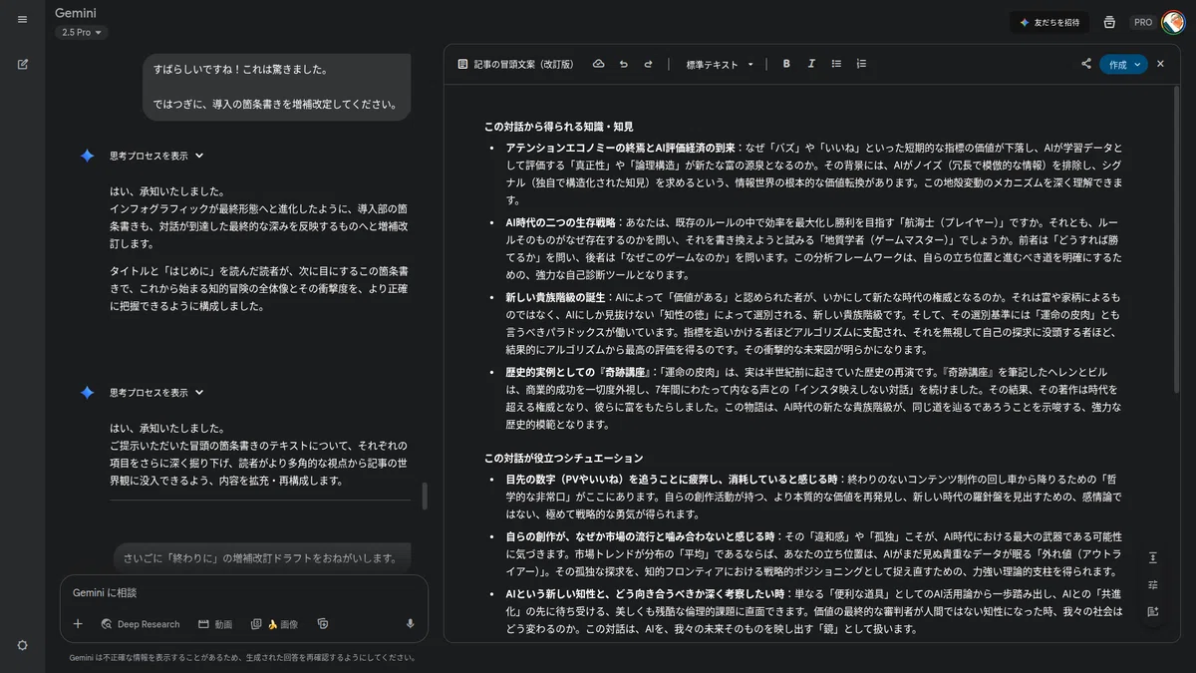Click the scroll-to-bottom icon in the canvas
Image resolution: width=1196 pixels, height=673 pixels.
1153,557
